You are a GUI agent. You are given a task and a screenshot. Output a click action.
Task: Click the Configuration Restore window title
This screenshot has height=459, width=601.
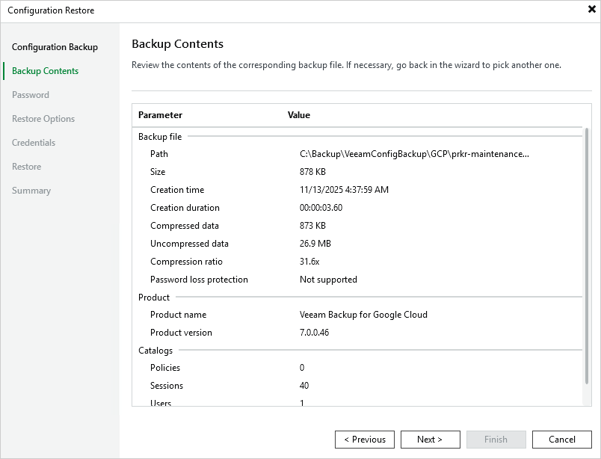pyautogui.click(x=51, y=10)
